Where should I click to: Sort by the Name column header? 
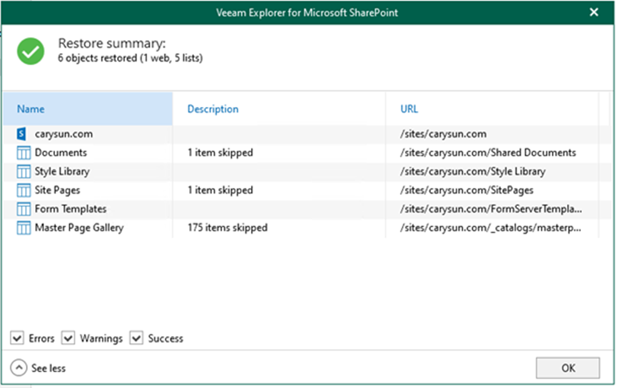click(x=88, y=109)
